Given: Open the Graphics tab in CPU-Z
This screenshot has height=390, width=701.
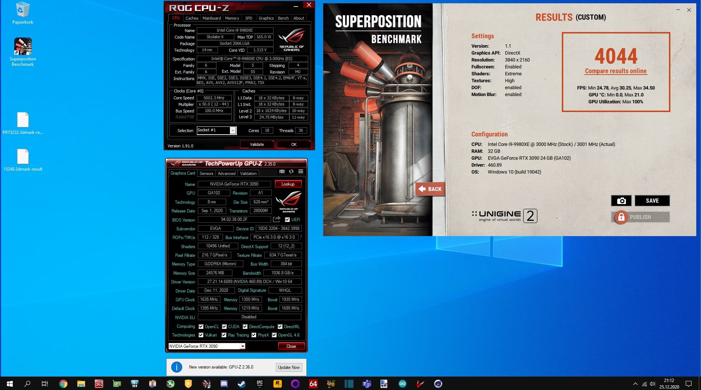Looking at the screenshot, I should click(x=266, y=18).
